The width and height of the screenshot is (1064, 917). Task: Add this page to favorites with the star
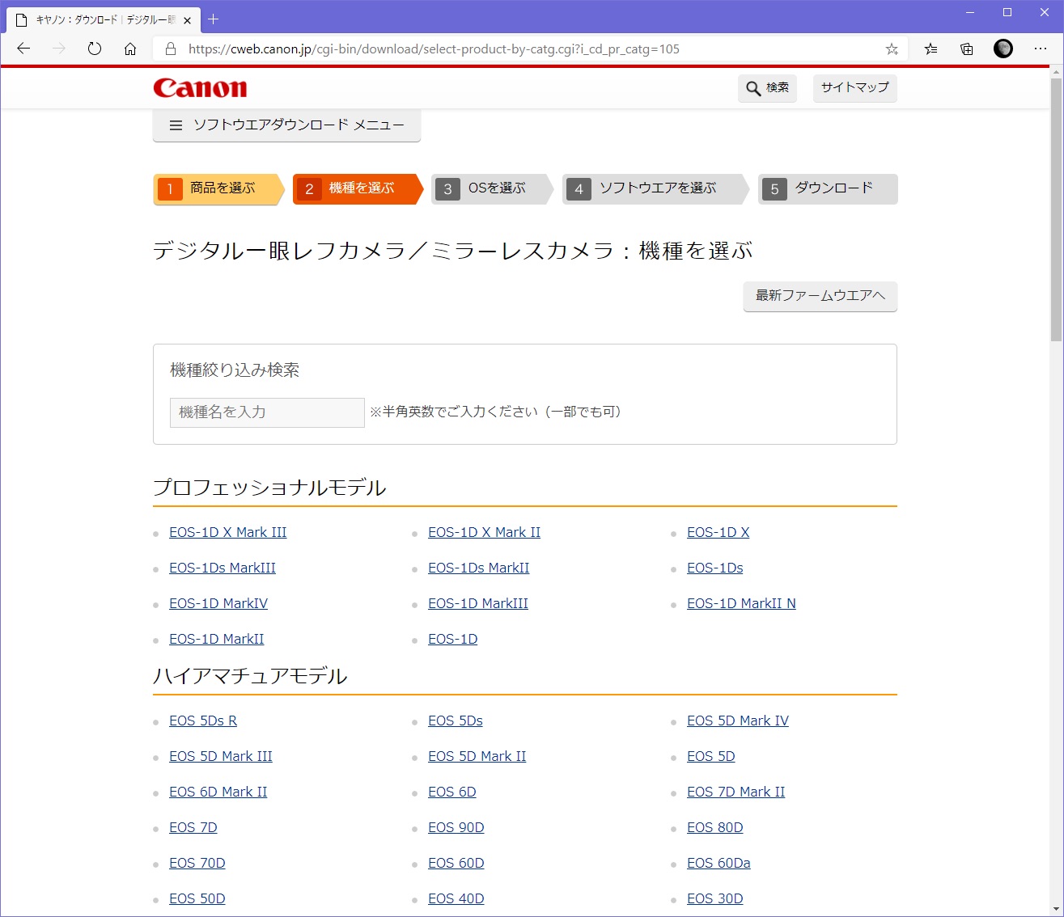pyautogui.click(x=892, y=49)
